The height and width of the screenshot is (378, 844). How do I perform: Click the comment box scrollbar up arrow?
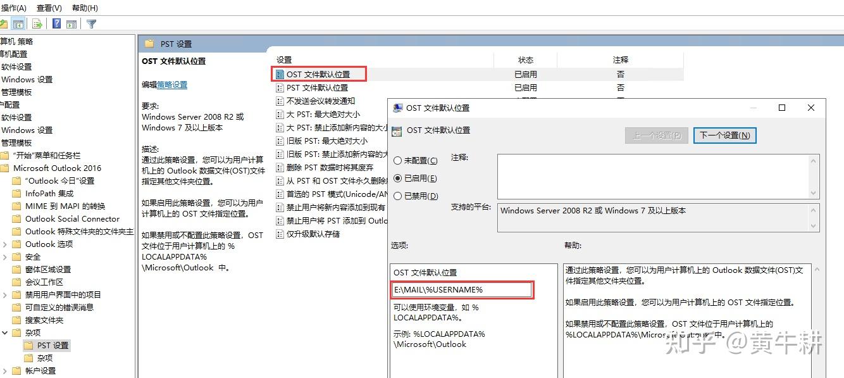(814, 161)
